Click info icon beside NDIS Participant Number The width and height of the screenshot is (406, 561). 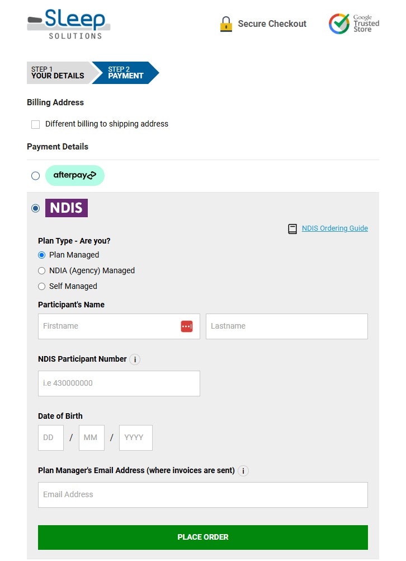click(135, 359)
